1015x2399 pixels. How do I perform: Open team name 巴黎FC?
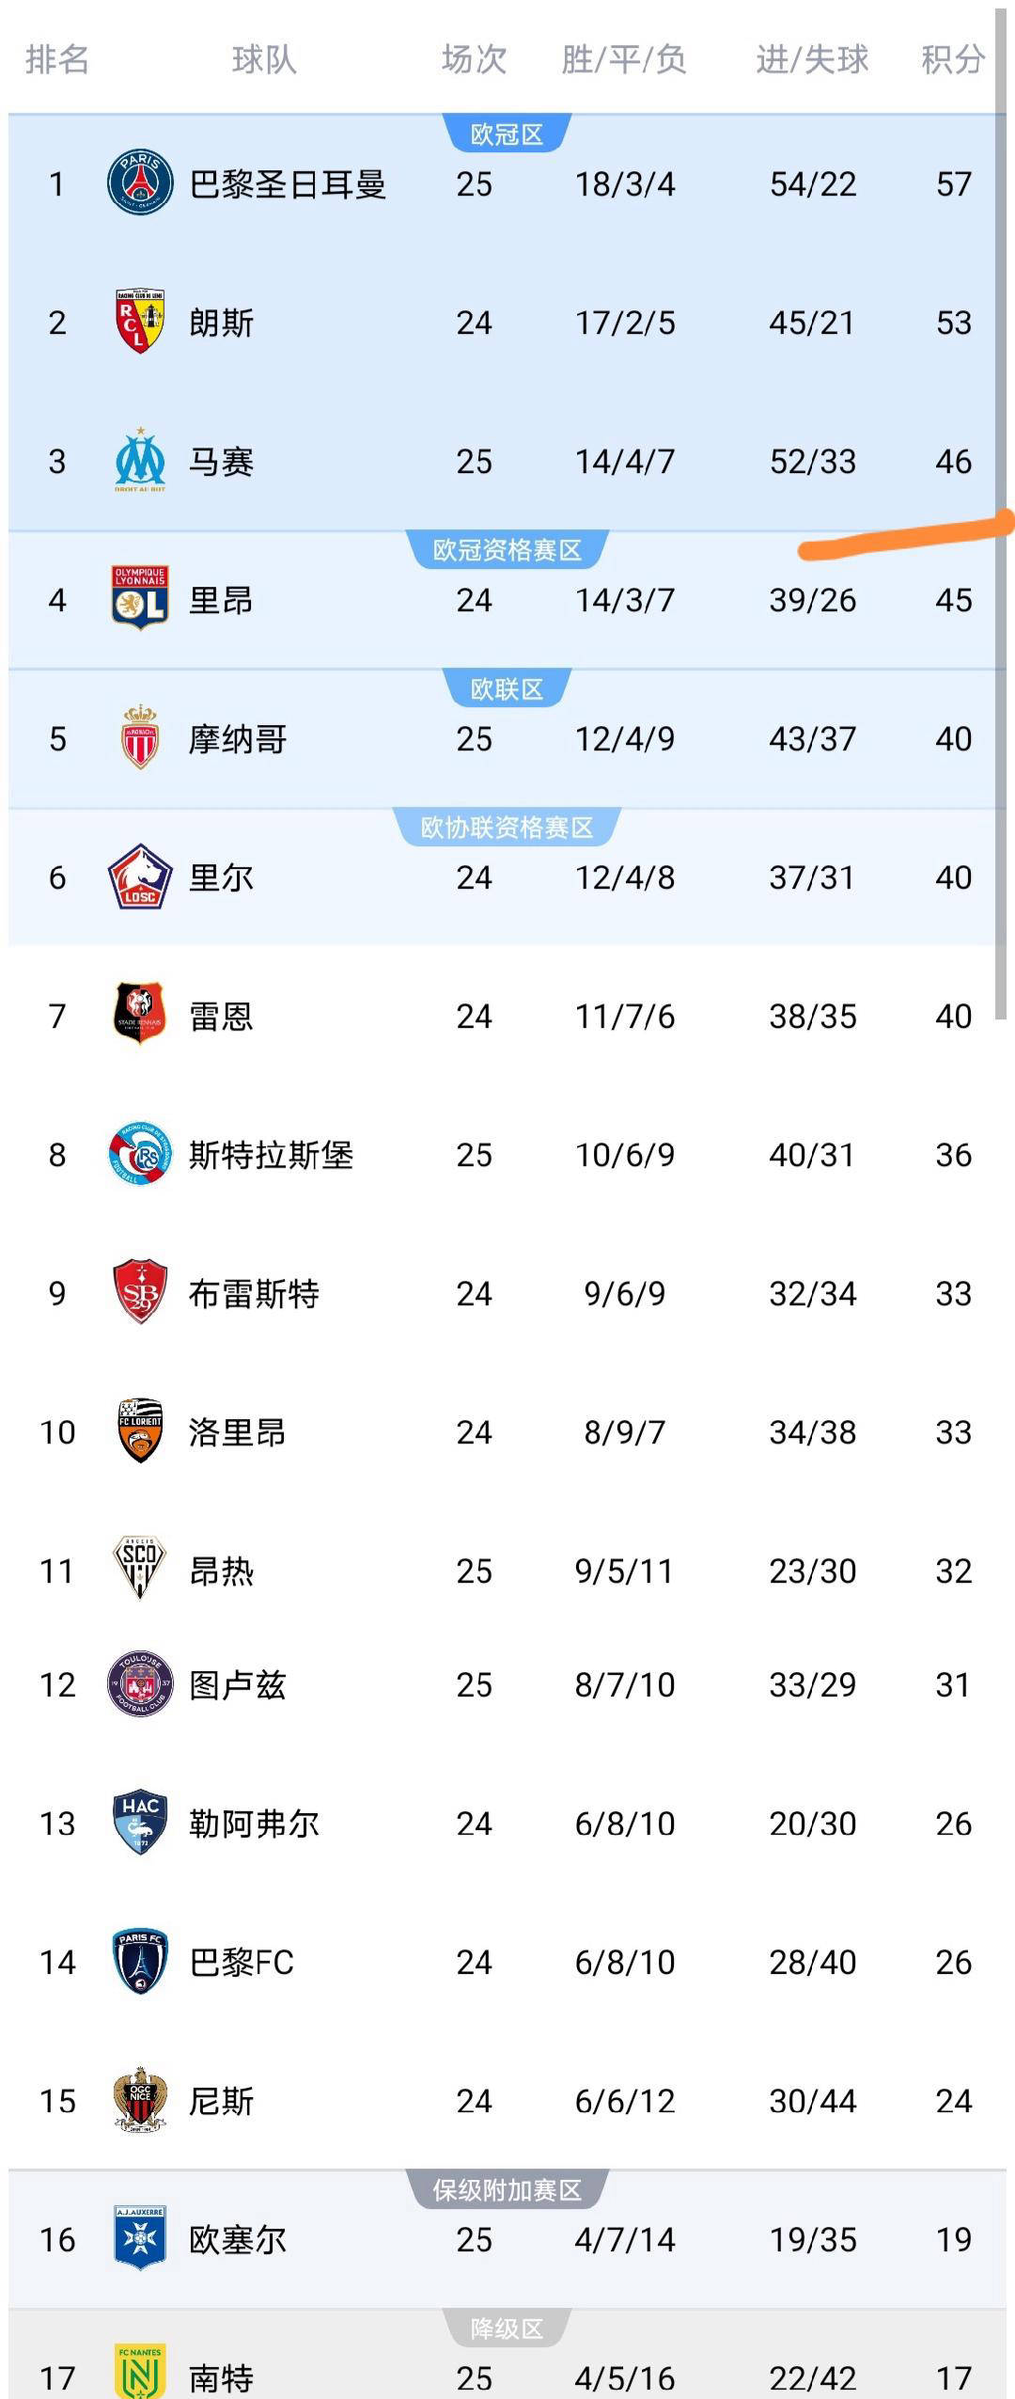(x=242, y=1962)
